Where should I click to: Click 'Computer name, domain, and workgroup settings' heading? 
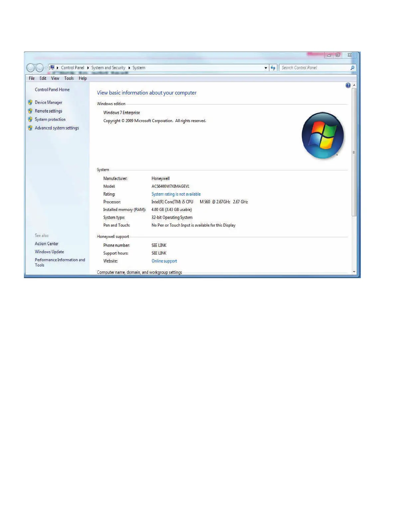[139, 272]
